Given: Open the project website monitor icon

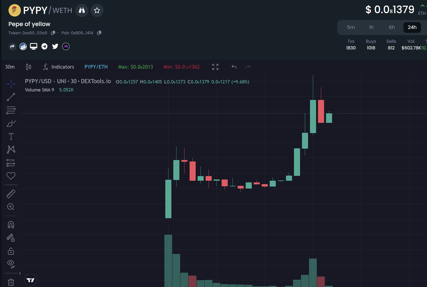Looking at the screenshot, I should click(34, 46).
